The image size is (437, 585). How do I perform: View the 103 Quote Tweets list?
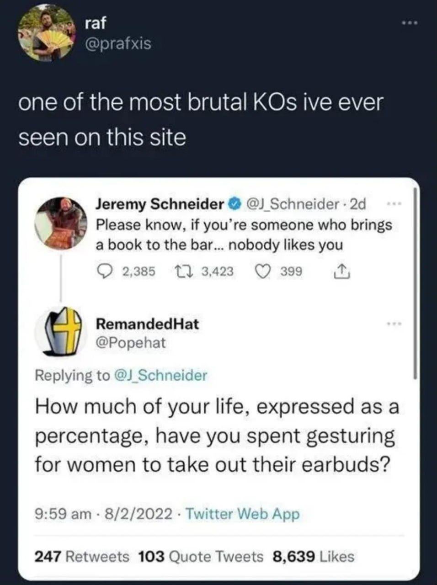click(x=201, y=557)
